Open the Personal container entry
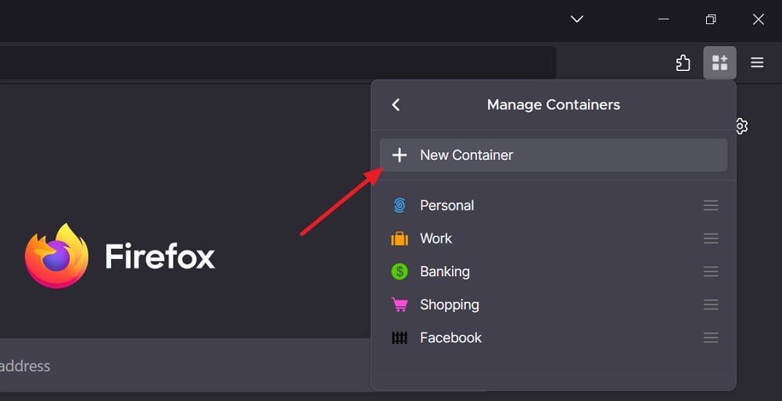 [554, 205]
